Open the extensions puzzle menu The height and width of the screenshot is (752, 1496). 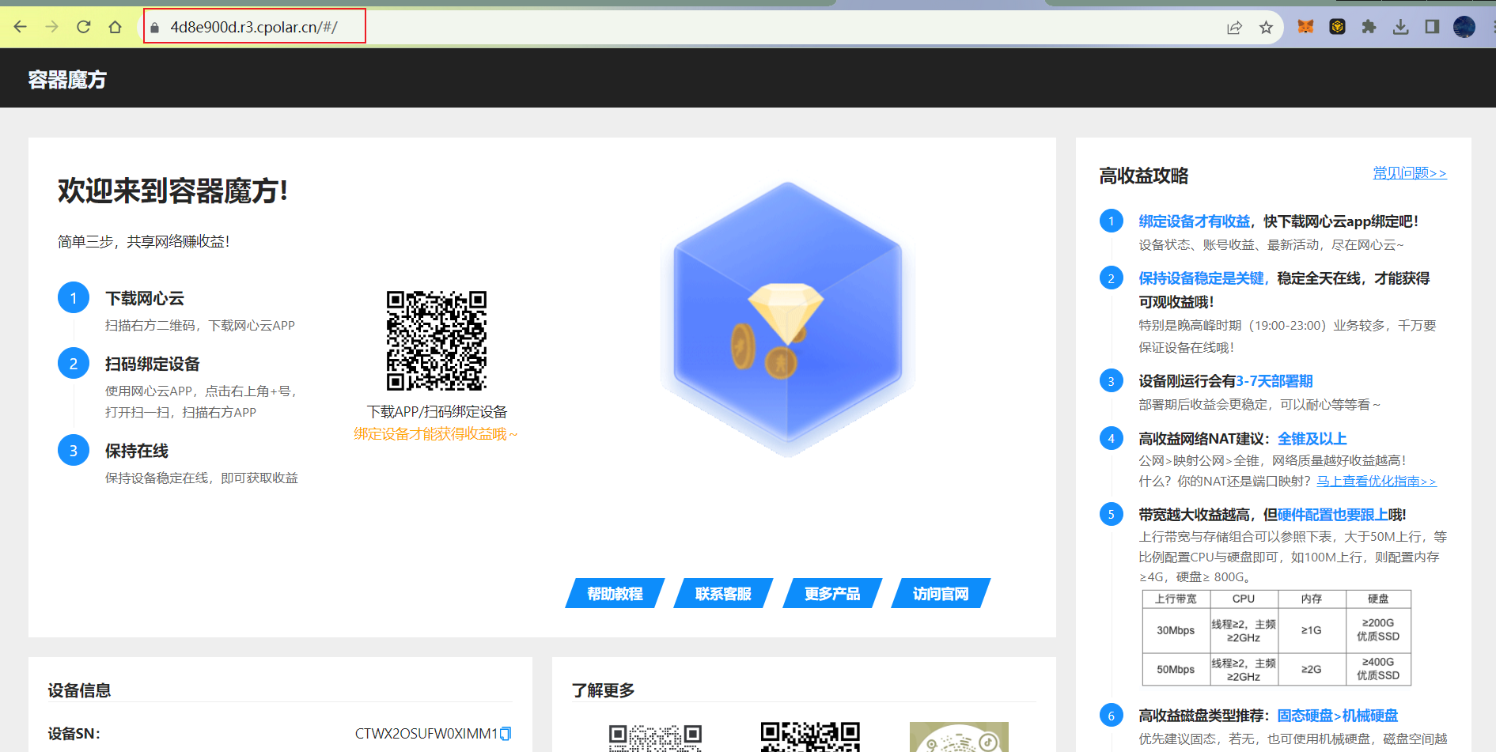pyautogui.click(x=1369, y=27)
